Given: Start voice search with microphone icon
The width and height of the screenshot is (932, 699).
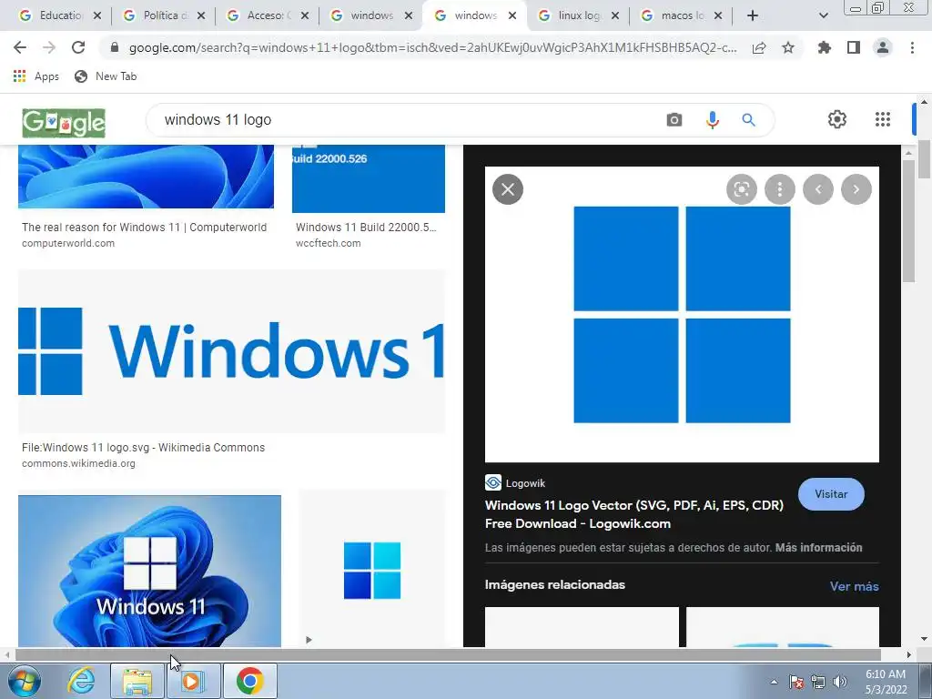Looking at the screenshot, I should coord(712,120).
